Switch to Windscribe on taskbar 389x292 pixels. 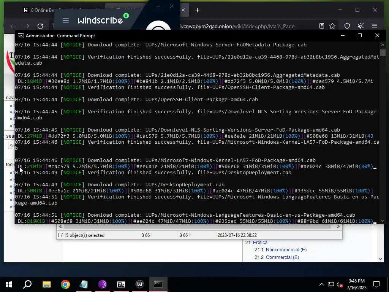140,284
